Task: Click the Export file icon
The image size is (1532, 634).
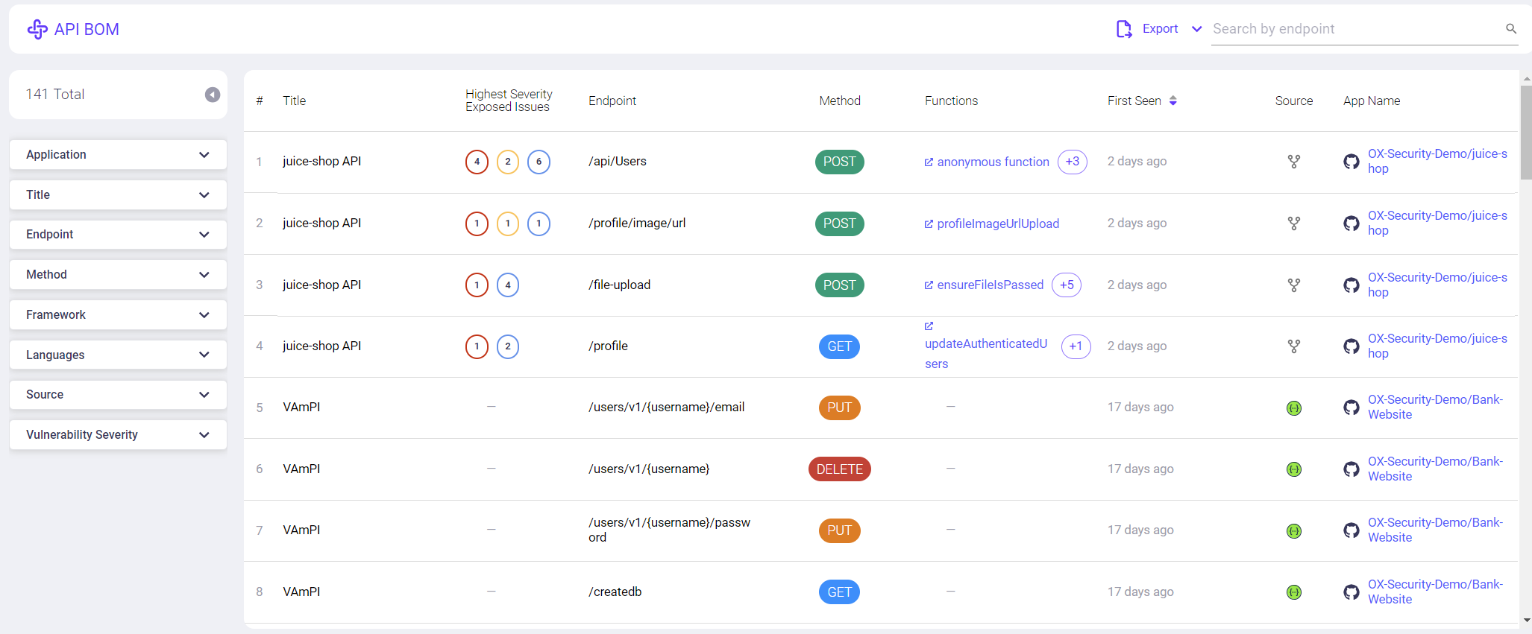Action: pos(1123,29)
